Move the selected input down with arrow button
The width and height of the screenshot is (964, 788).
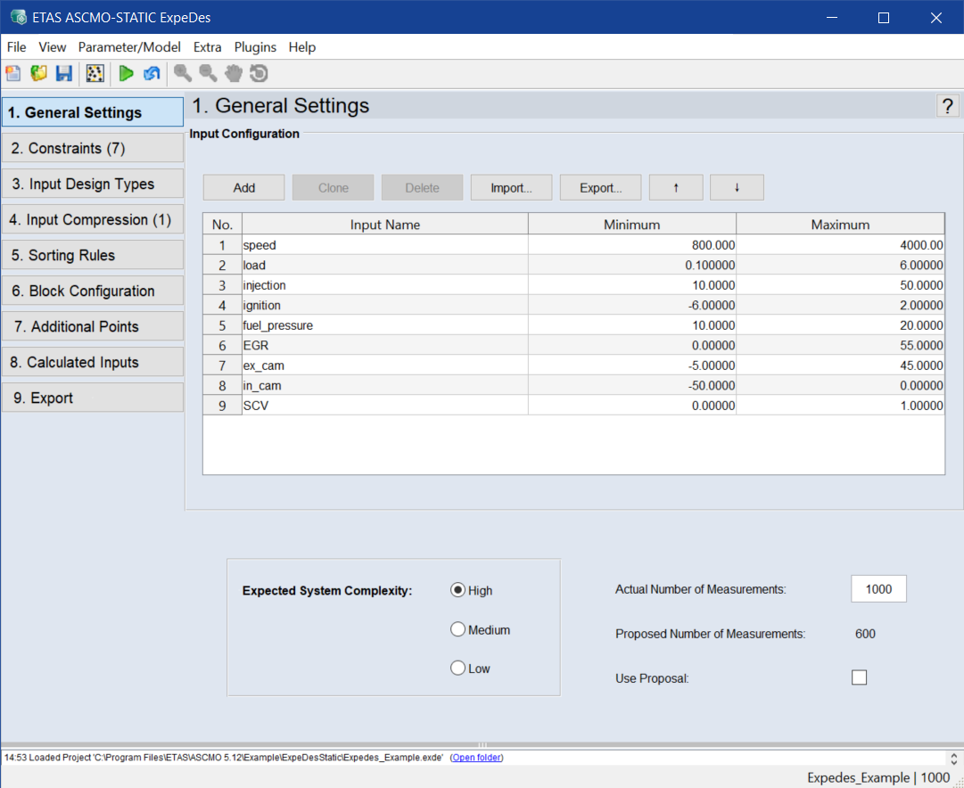pyautogui.click(x=737, y=188)
